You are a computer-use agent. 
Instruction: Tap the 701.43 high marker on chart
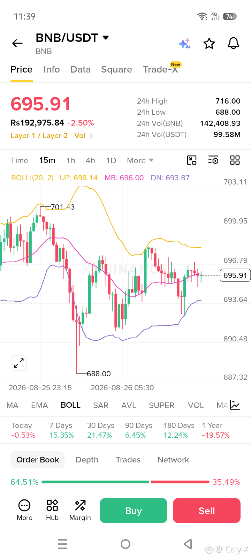click(x=63, y=207)
